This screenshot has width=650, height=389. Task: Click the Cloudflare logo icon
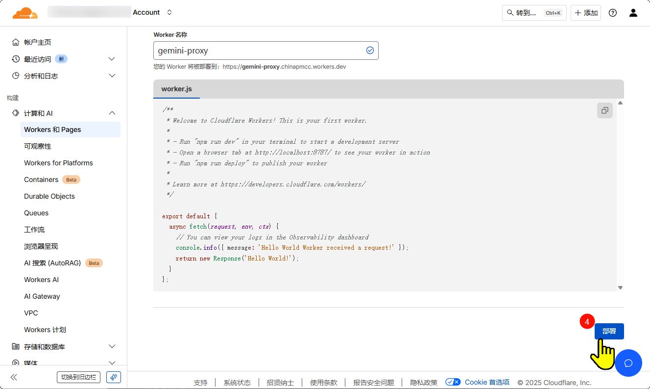pyautogui.click(x=25, y=13)
